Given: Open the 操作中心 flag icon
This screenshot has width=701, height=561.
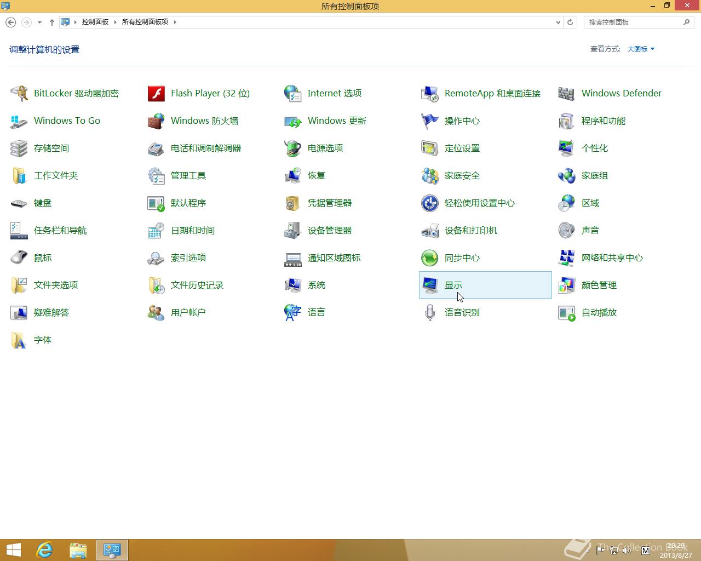Looking at the screenshot, I should point(430,121).
